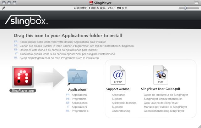Click the Applications folder name label
Image resolution: width=201 pixels, height=128 pixels.
point(77,90)
